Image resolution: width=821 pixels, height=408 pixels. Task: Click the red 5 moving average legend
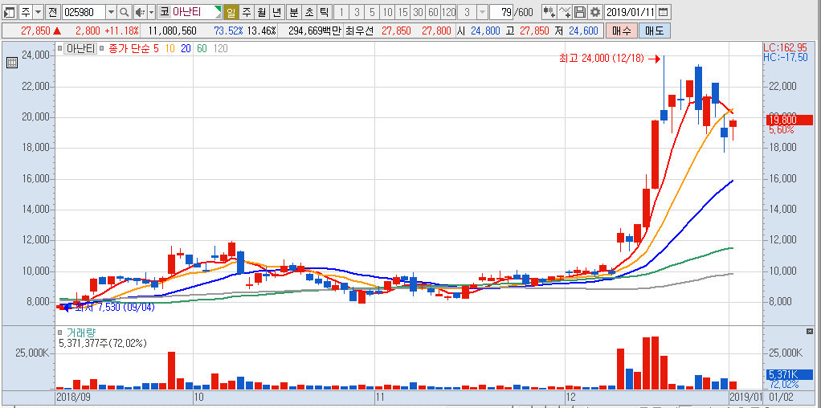[156, 49]
